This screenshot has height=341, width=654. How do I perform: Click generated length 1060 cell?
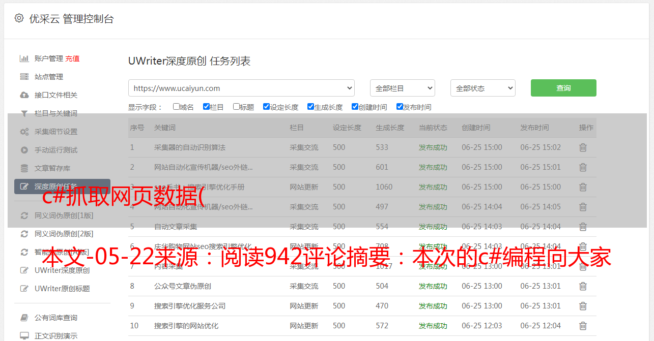coord(384,187)
